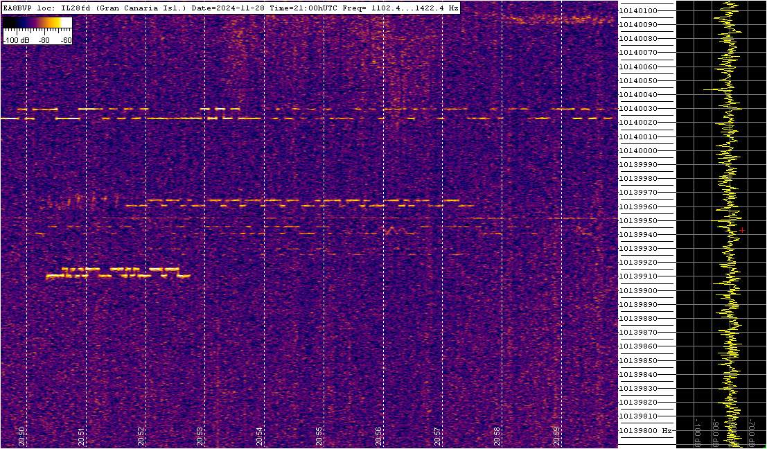Image resolution: width=767 pixels, height=449 pixels.
Task: Click the 10139850 frequency label
Action: coord(638,361)
